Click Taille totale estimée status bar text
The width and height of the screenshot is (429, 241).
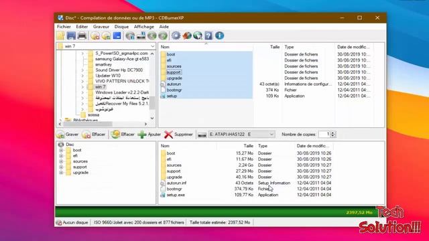pos(220,223)
